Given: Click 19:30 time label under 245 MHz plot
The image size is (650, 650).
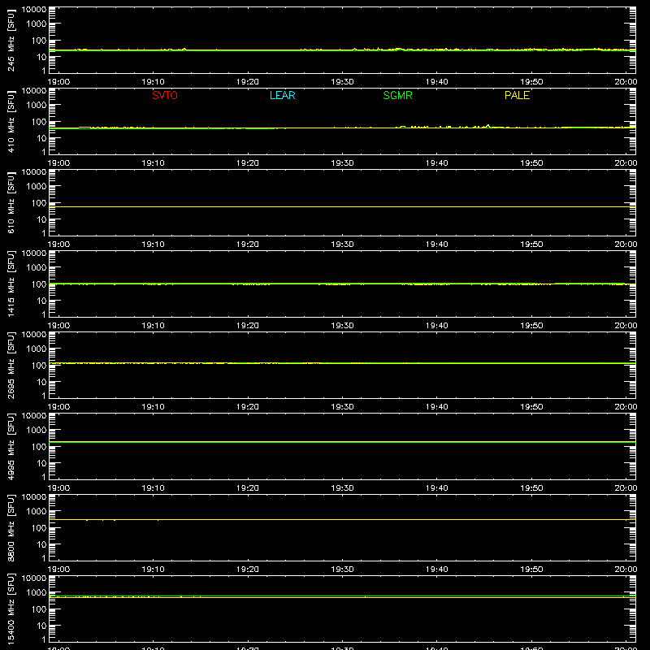Looking at the screenshot, I should pos(342,82).
